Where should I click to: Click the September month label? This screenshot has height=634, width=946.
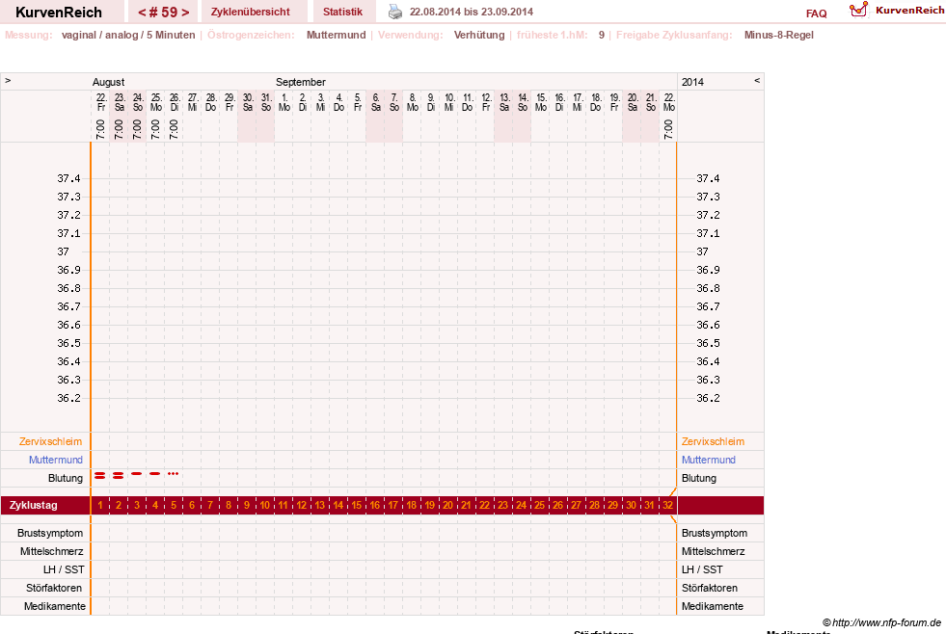pos(301,82)
